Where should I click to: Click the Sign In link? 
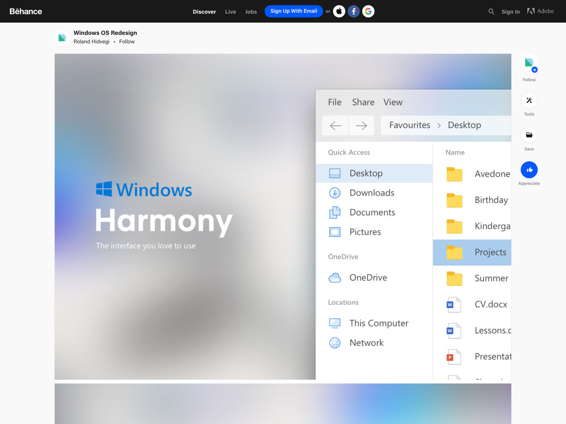(511, 12)
